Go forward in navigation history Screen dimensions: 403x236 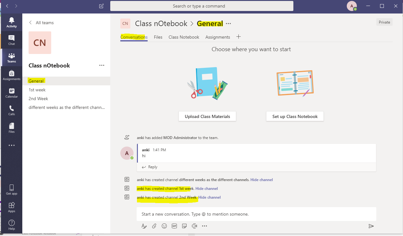[16, 6]
